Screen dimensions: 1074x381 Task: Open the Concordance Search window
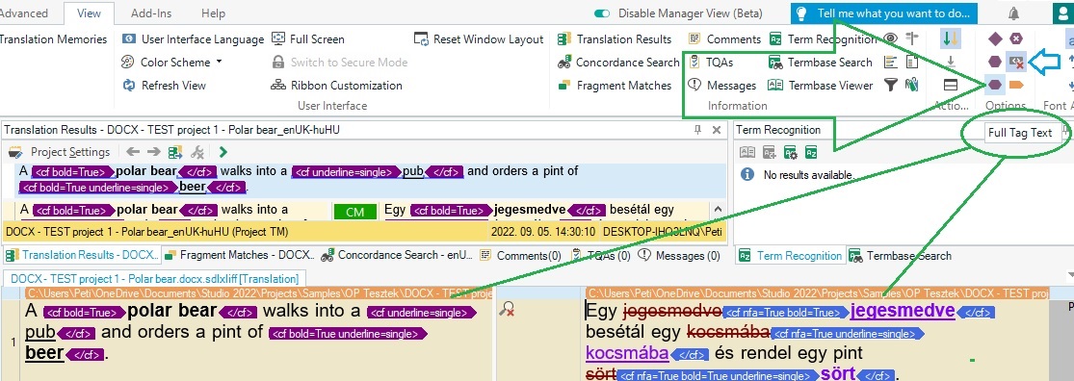617,63
